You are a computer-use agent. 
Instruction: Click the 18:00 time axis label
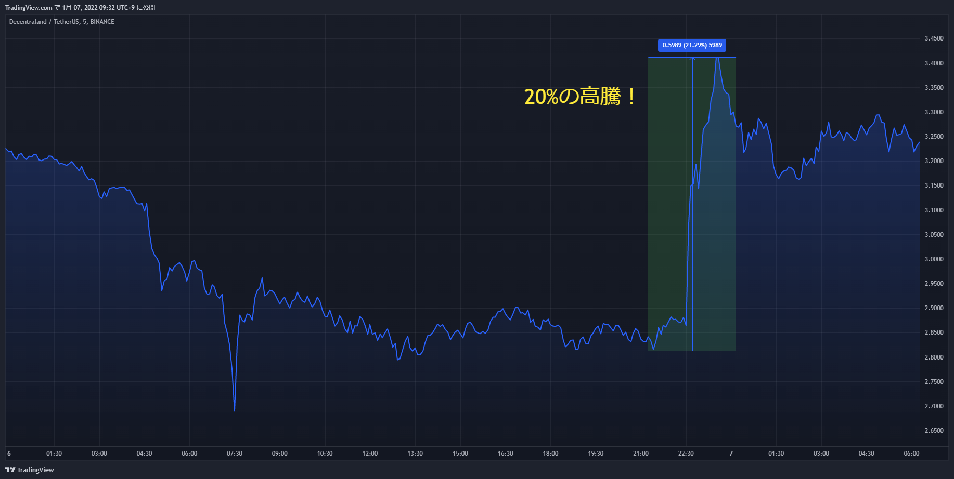click(550, 454)
